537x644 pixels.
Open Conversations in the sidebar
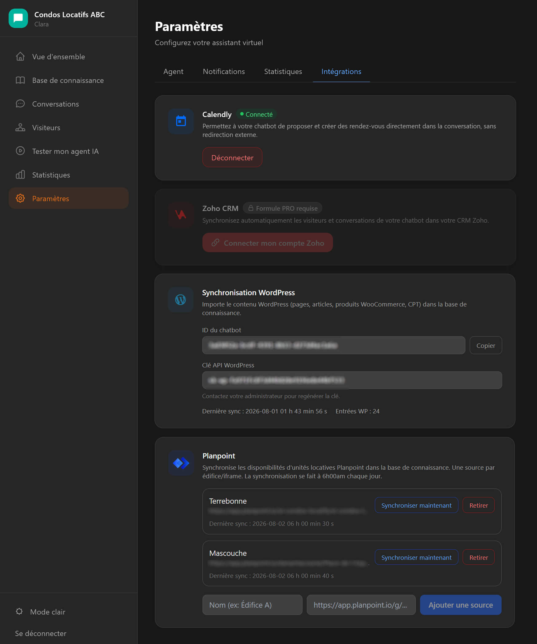(69, 104)
